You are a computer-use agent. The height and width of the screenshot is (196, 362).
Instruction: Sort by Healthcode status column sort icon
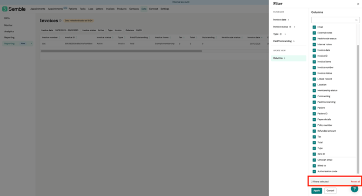click(x=242, y=37)
